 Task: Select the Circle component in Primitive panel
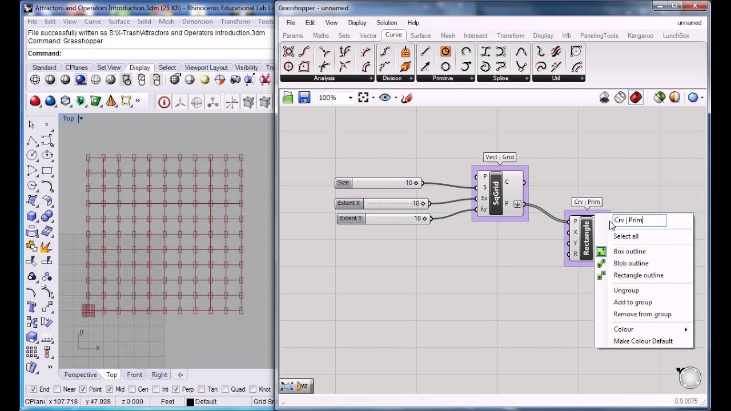tap(445, 66)
